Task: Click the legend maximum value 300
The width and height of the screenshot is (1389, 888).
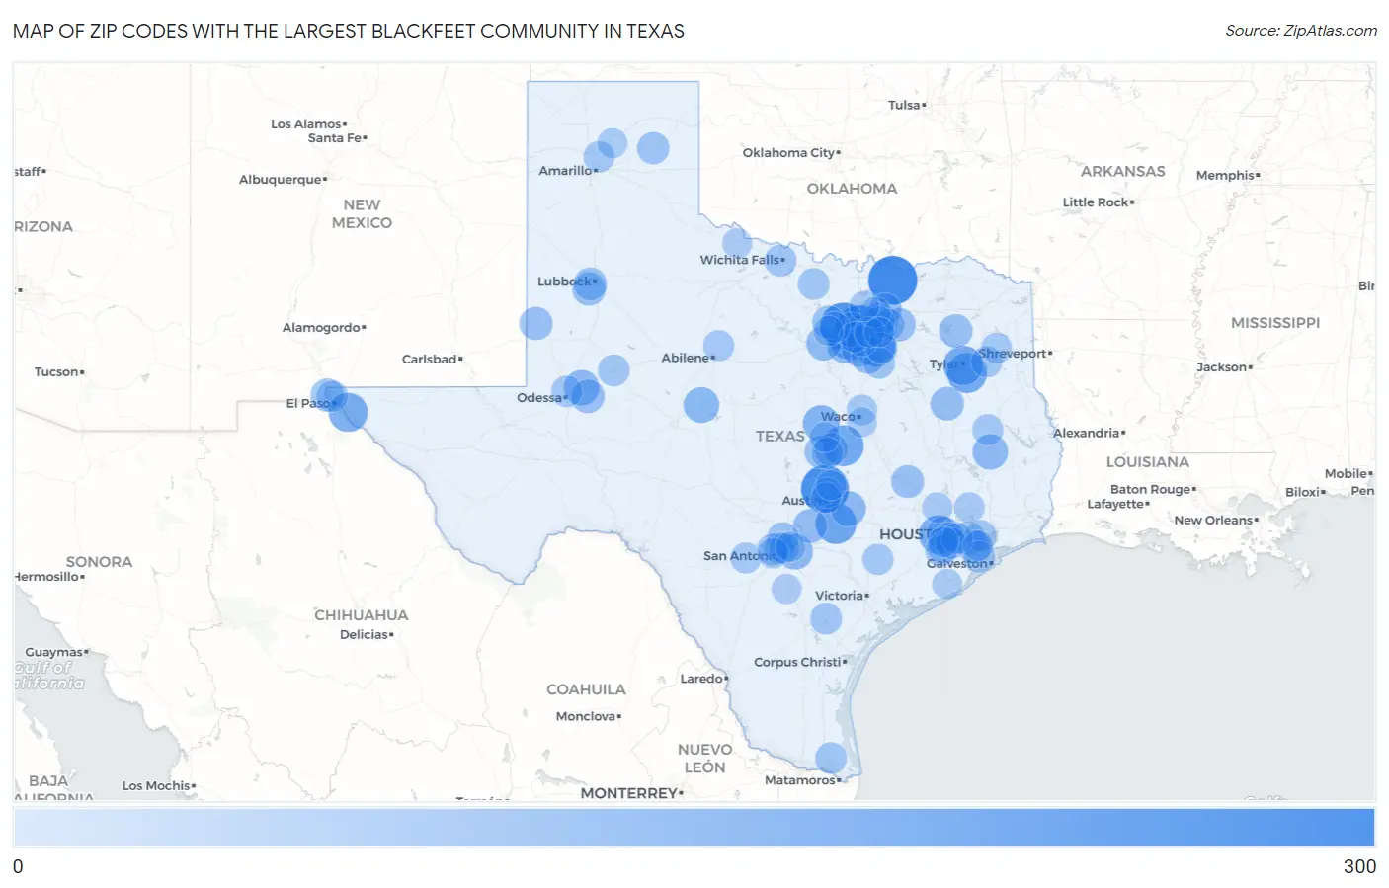Action: pos(1359,866)
